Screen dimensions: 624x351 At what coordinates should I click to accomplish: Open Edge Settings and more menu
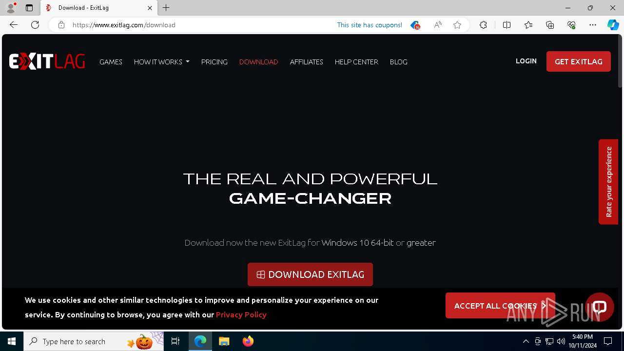tap(593, 25)
